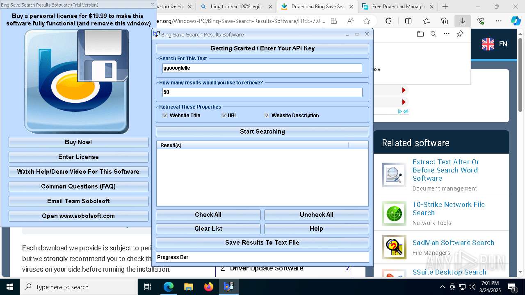Click Clear List button

208,229
